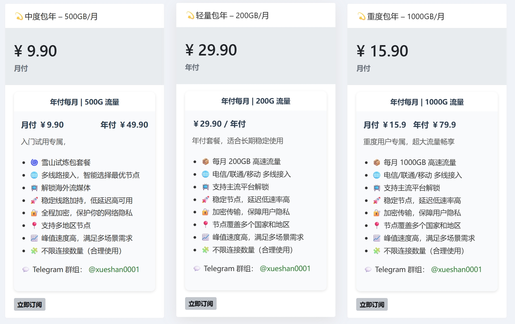Select the 中度包年 – 500GB/月 plan title
515x324 pixels.
61,16
